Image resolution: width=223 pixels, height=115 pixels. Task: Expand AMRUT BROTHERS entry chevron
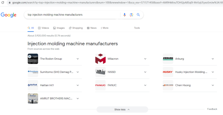78,98
